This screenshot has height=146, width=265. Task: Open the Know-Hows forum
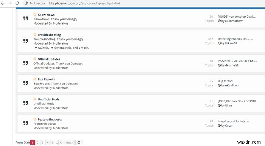coord(46,15)
